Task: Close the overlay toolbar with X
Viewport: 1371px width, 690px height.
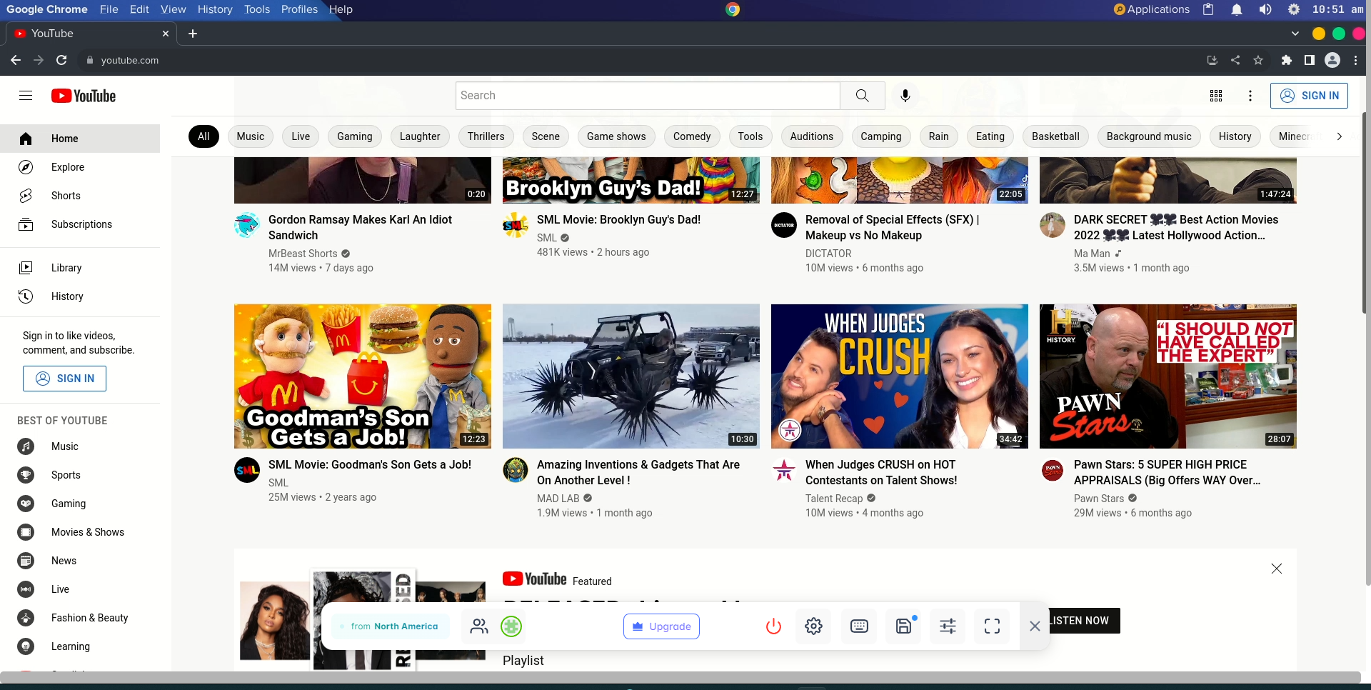Action: coord(1035,626)
